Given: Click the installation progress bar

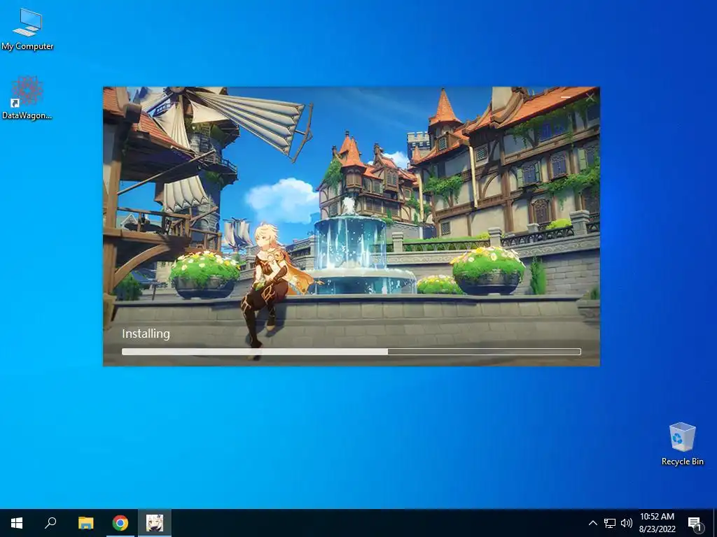Looking at the screenshot, I should tap(351, 352).
